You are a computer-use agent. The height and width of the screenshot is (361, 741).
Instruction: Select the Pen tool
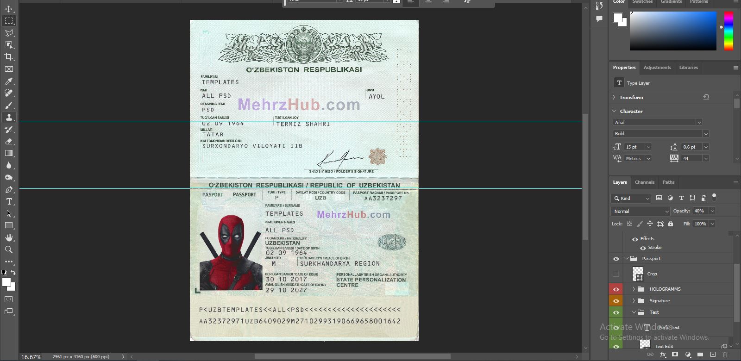tap(9, 189)
